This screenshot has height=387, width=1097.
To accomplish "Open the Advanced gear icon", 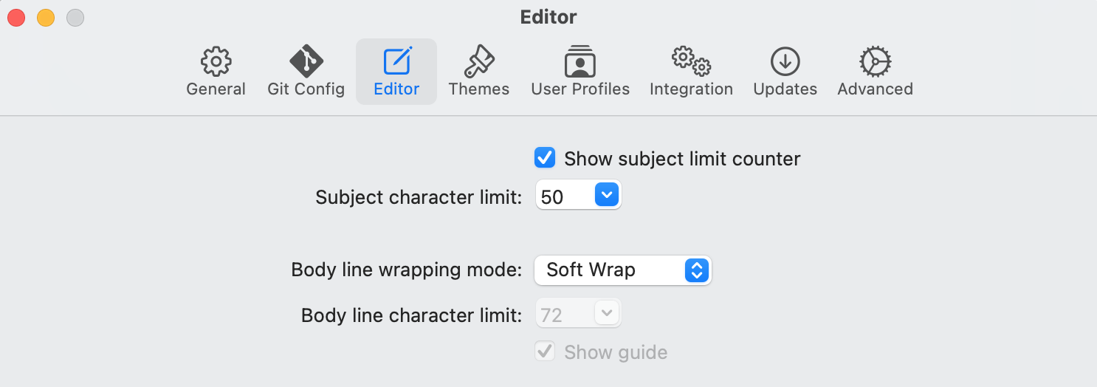I will click(x=876, y=62).
